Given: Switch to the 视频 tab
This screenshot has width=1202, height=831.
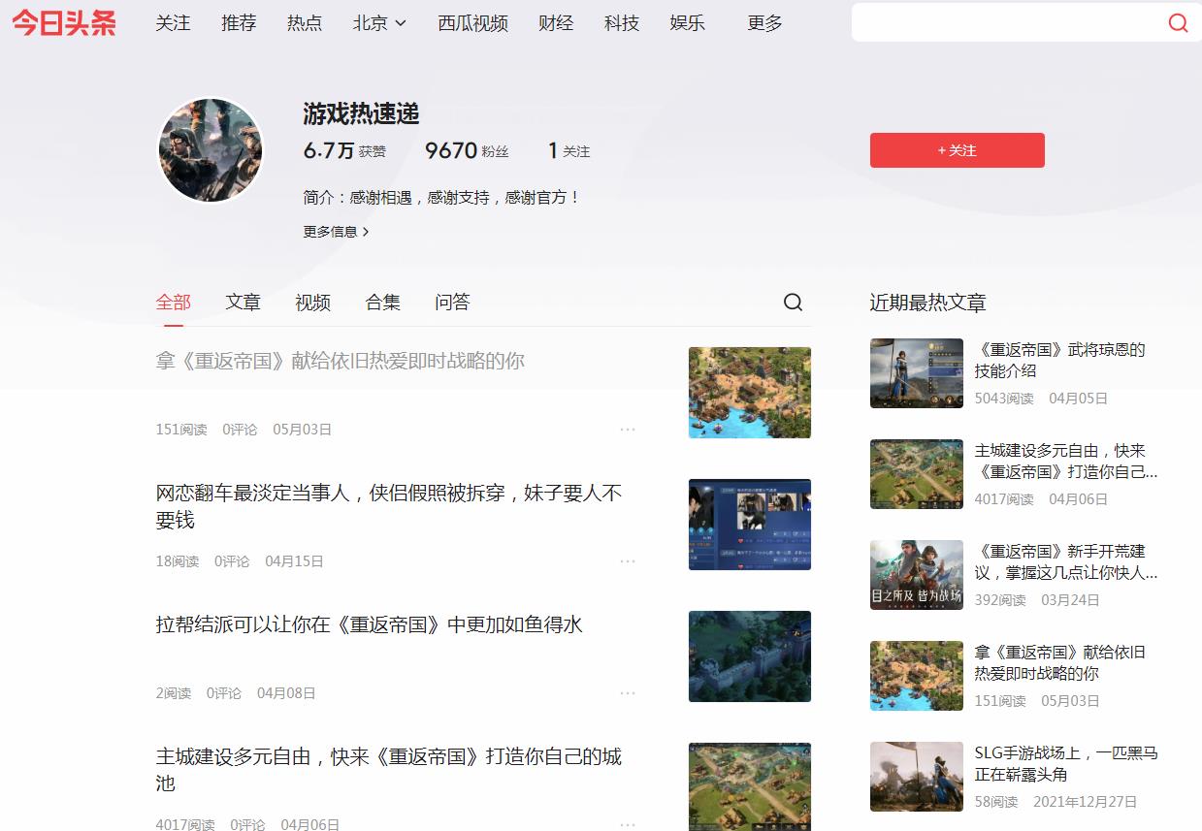Looking at the screenshot, I should tap(313, 303).
